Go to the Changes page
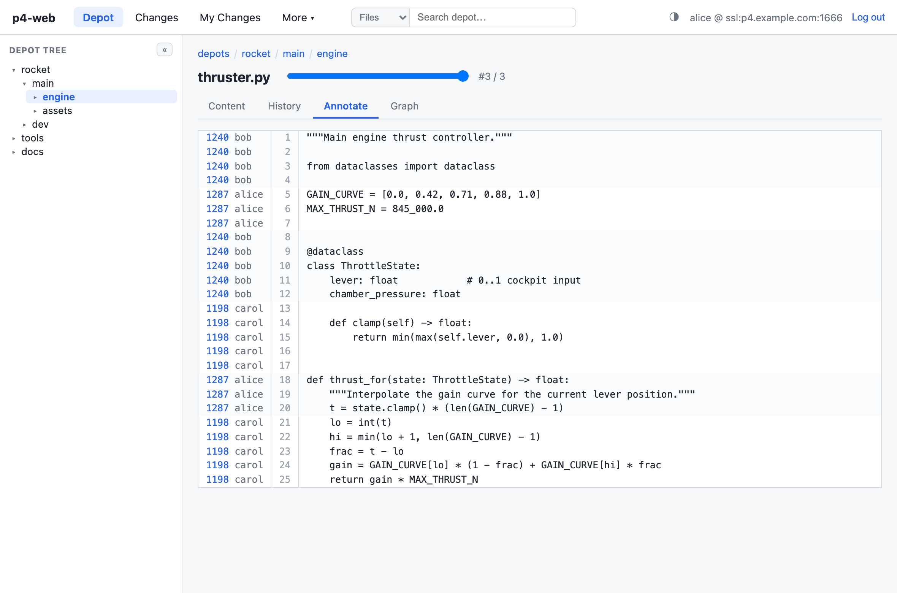Image resolution: width=897 pixels, height=593 pixels. (x=157, y=17)
